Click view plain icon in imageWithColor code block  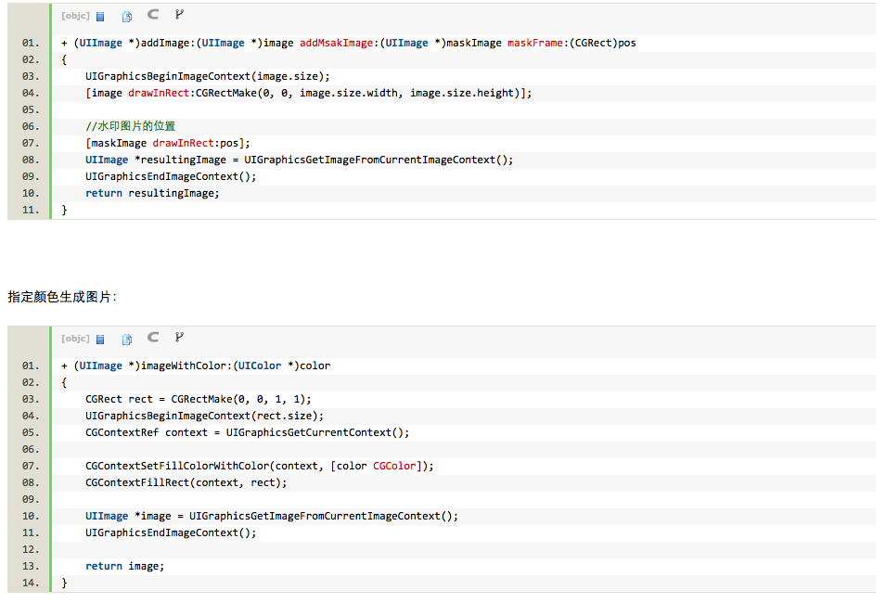(100, 340)
